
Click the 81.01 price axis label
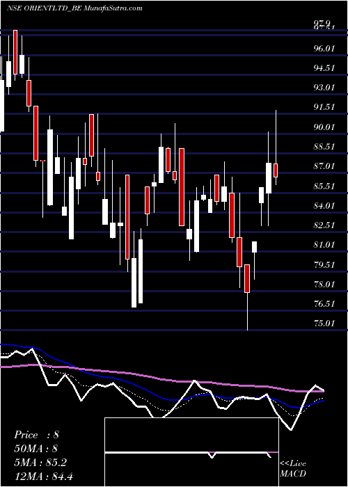coord(324,245)
